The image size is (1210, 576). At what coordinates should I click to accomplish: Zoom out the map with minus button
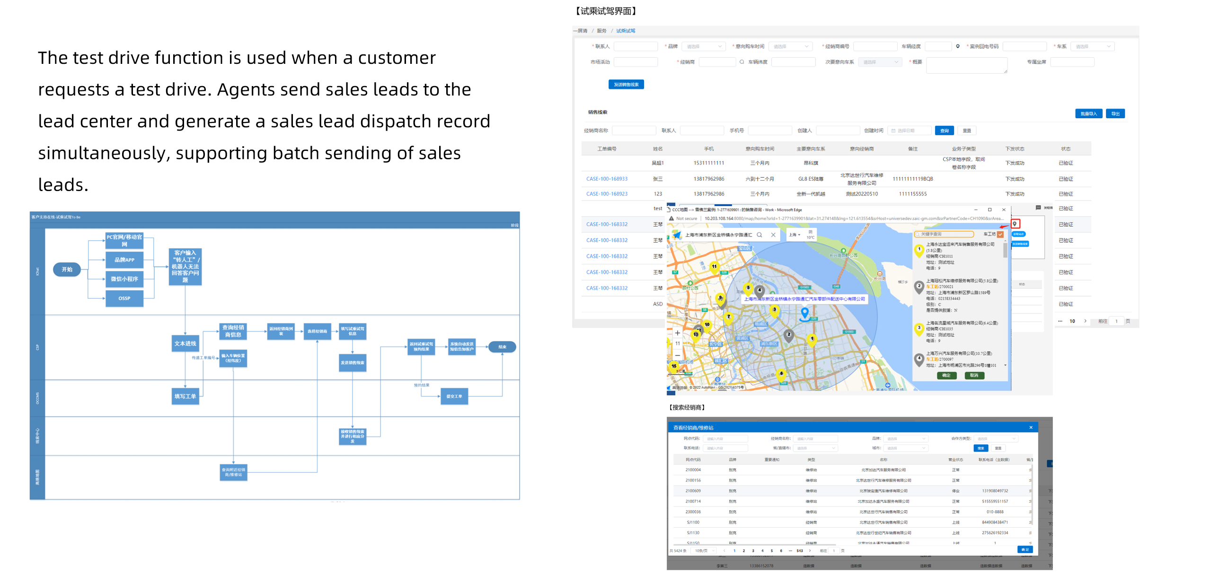point(678,355)
